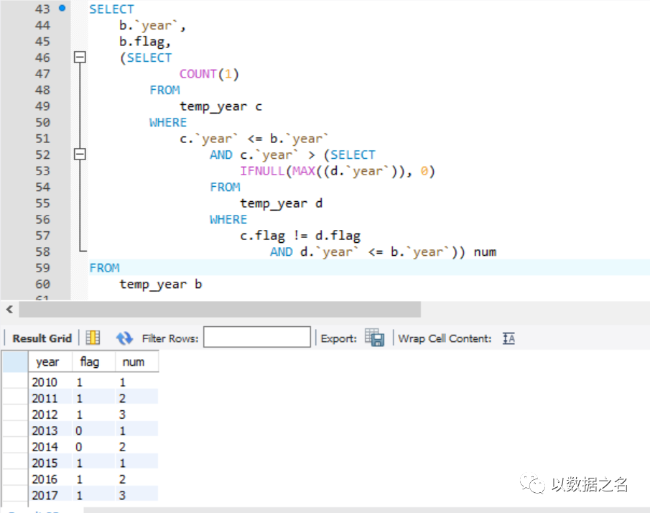Click the editor horizontal scrollbar thumb
This screenshot has width=650, height=513.
[x=220, y=310]
